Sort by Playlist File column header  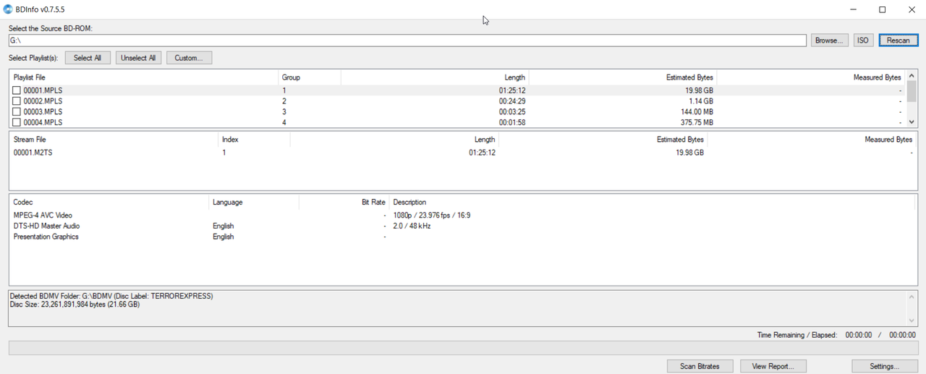[144, 77]
